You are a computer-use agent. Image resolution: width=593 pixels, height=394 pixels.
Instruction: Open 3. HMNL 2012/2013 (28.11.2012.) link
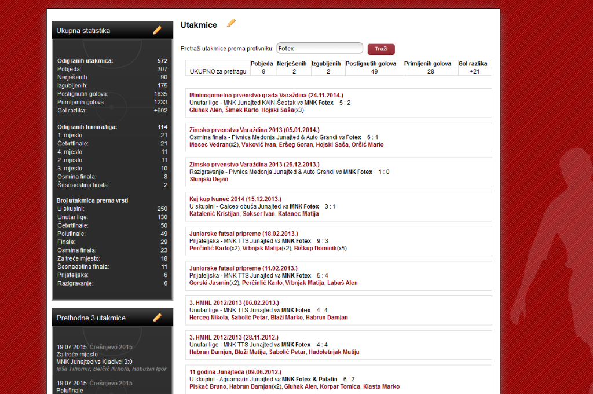[234, 337]
